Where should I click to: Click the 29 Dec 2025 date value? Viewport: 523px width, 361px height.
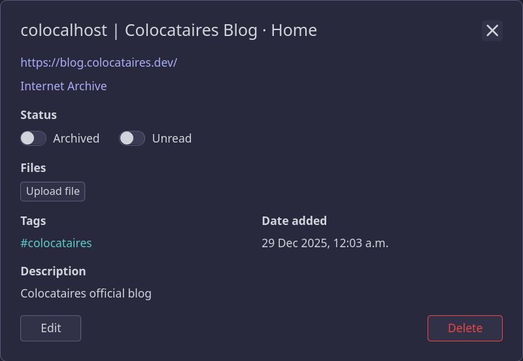pyautogui.click(x=325, y=243)
